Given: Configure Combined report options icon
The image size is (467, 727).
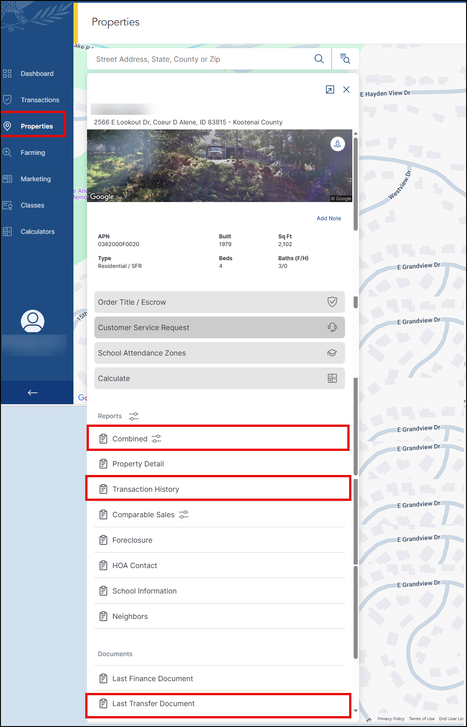Looking at the screenshot, I should pos(156,439).
